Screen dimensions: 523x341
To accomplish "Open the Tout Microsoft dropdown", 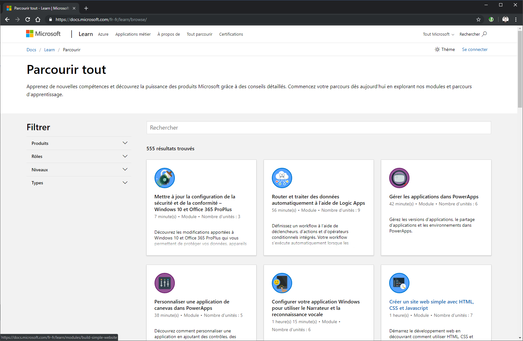I will [438, 34].
